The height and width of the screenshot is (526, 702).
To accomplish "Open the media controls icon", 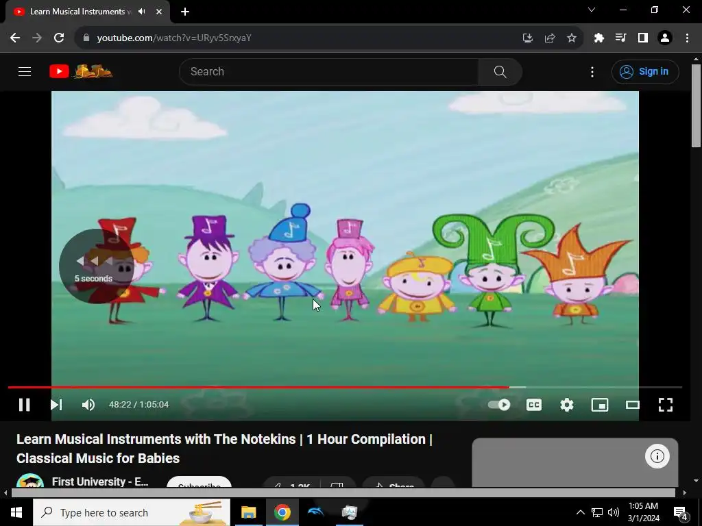I will click(621, 38).
